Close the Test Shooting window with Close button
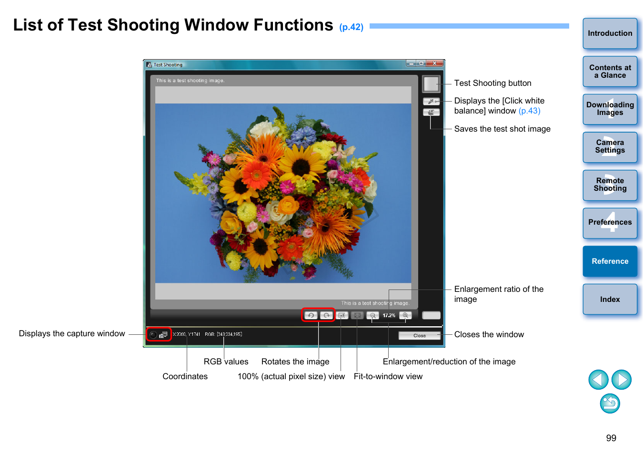 click(420, 336)
